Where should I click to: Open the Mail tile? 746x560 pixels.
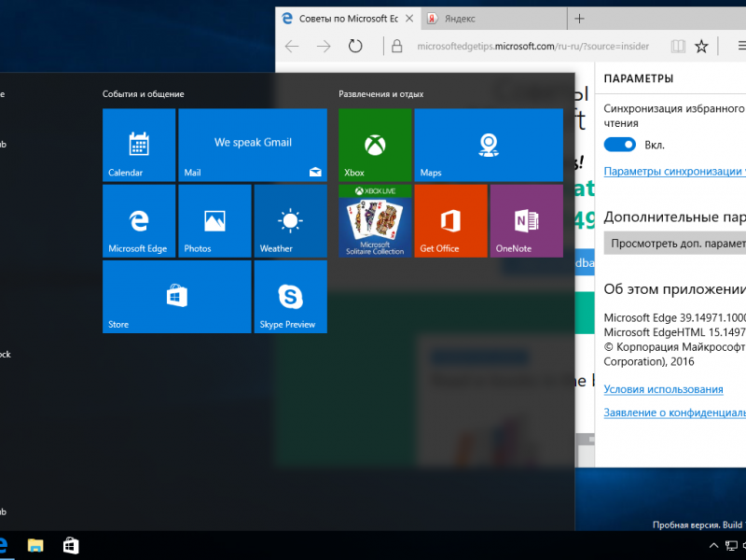pos(253,145)
